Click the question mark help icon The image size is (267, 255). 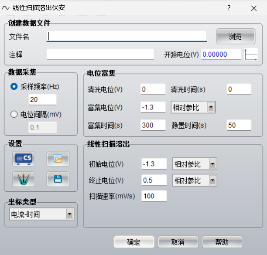coord(229,8)
